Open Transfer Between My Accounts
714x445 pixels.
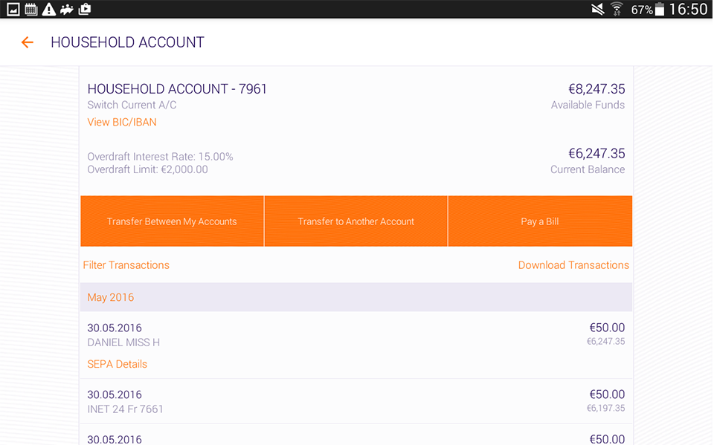coord(172,221)
